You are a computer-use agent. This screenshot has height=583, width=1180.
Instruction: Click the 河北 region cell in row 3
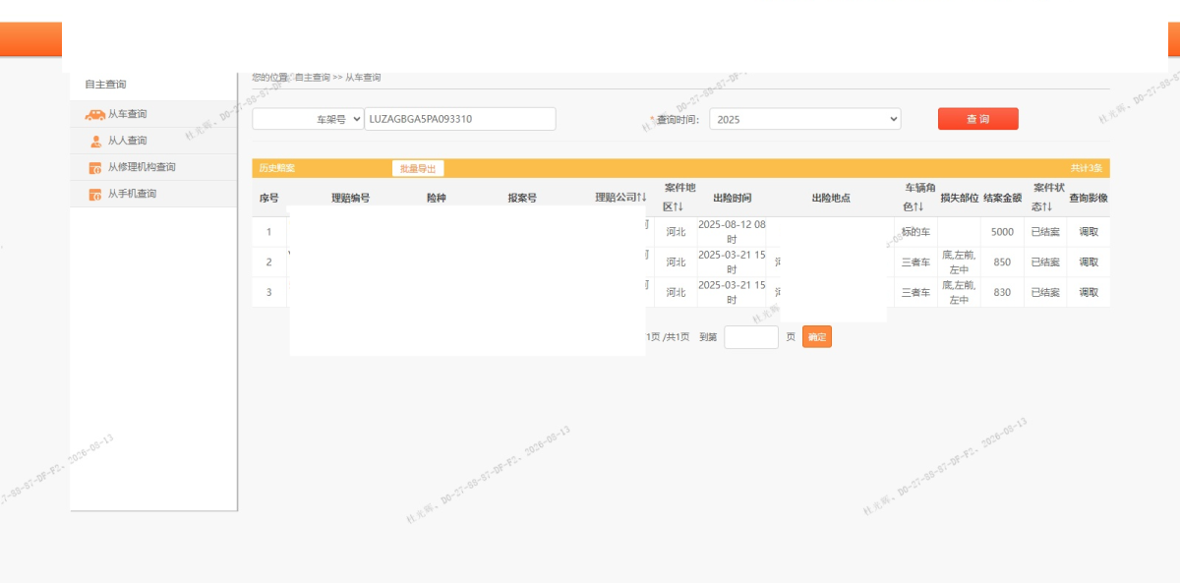click(676, 292)
